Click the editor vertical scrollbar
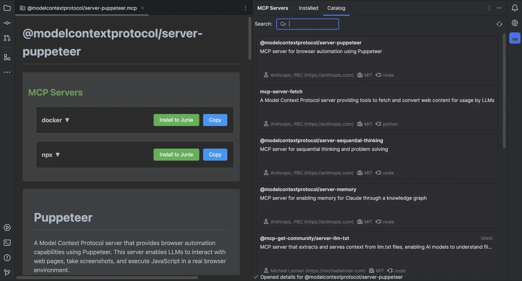 click(x=250, y=39)
